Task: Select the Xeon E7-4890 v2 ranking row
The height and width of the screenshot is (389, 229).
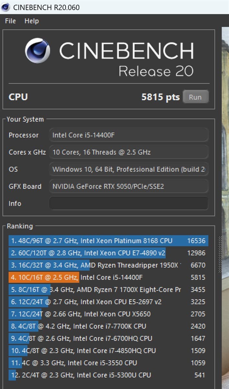Action: (108, 253)
